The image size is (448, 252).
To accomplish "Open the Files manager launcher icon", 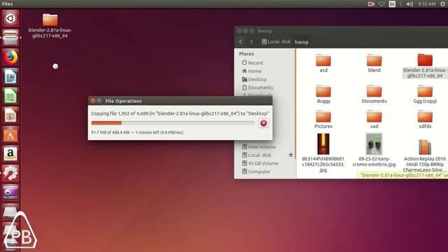I will [x=10, y=38].
